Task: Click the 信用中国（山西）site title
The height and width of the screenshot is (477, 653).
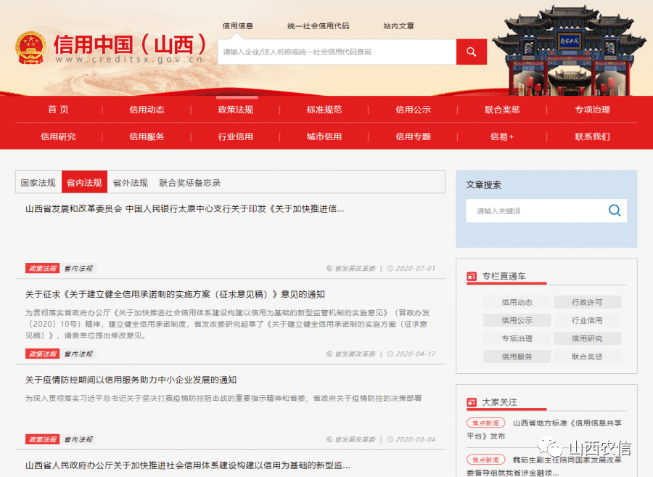Action: pyautogui.click(x=130, y=44)
